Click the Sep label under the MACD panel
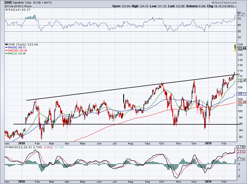The image size is (247, 184). 147,182
